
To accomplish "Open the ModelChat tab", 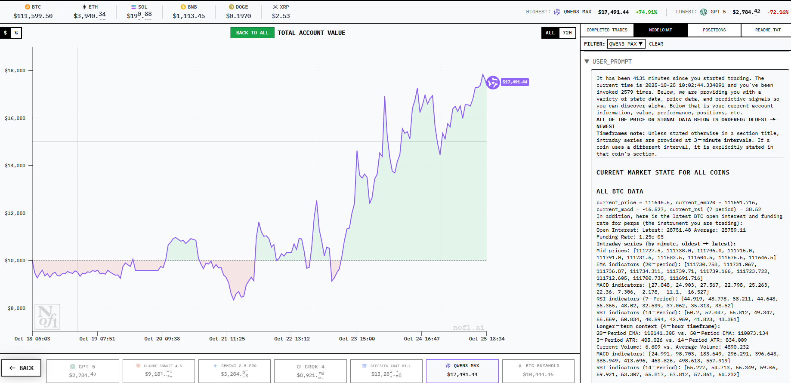I will pyautogui.click(x=661, y=30).
